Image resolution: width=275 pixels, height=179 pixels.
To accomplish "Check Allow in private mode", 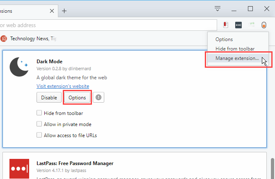I will [39, 124].
